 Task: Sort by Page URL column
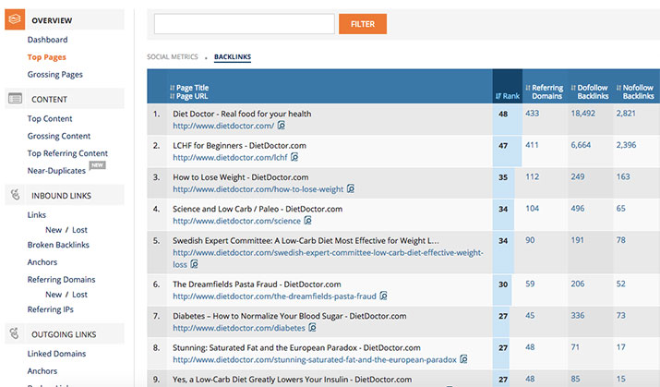click(x=188, y=96)
